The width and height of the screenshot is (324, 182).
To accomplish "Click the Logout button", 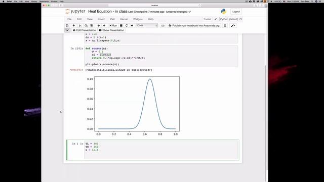I will tap(236, 12).
